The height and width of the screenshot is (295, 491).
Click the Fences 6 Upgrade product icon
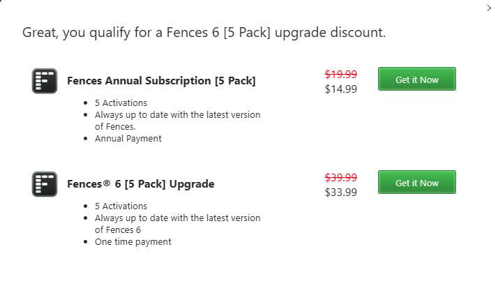[x=45, y=184]
